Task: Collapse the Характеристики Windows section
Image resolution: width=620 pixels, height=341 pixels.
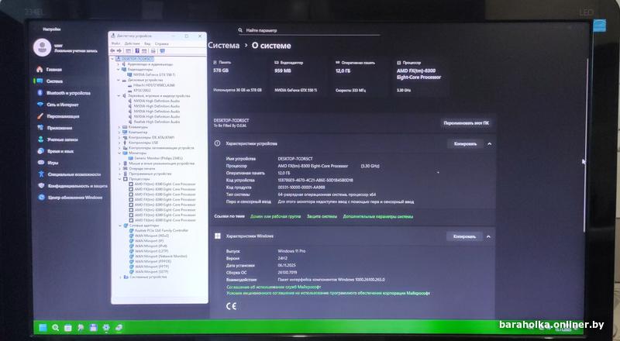Action: click(489, 236)
